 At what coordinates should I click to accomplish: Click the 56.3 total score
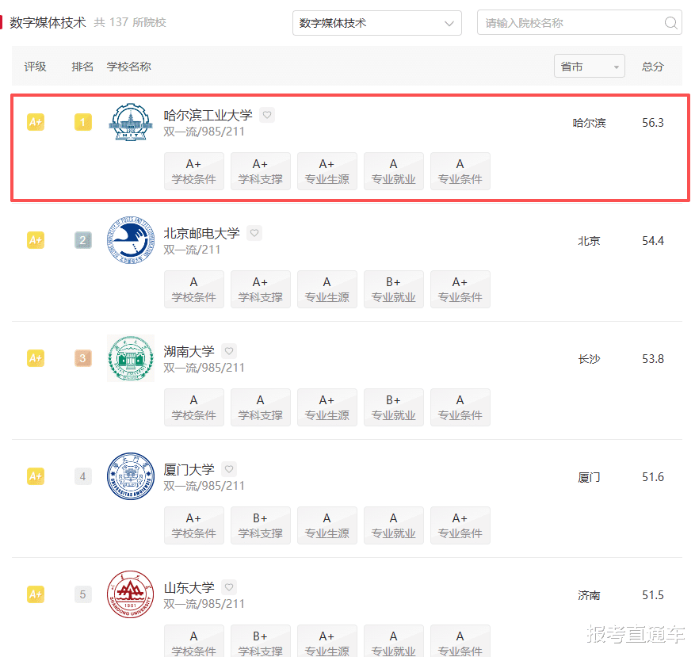click(x=653, y=123)
